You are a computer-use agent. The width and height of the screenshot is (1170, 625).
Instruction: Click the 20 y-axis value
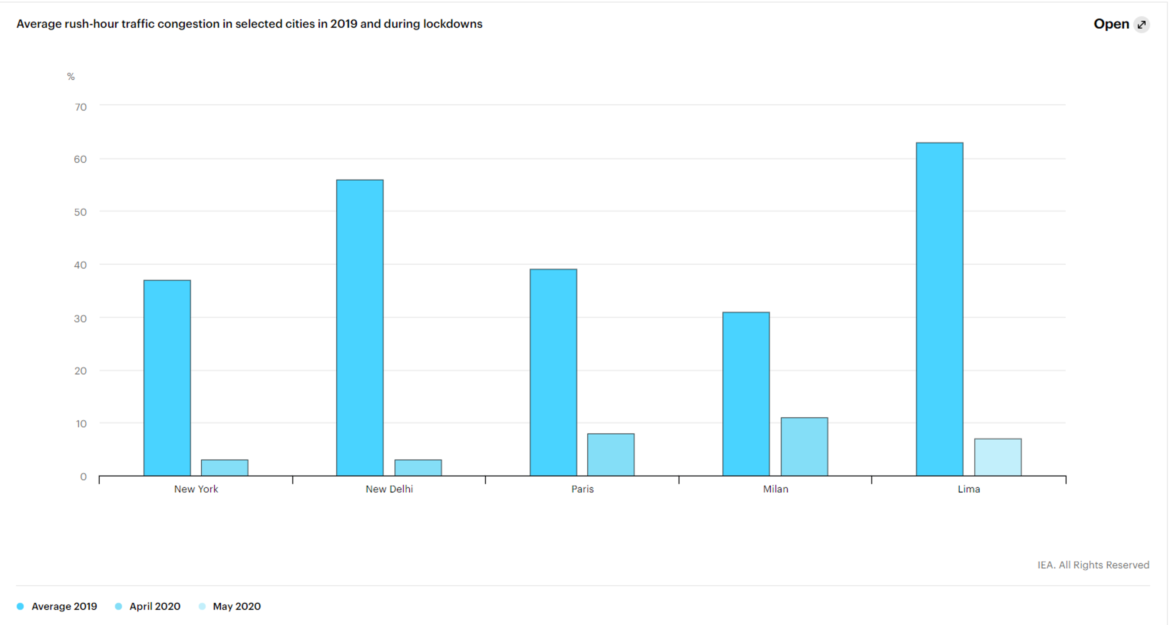pos(80,371)
